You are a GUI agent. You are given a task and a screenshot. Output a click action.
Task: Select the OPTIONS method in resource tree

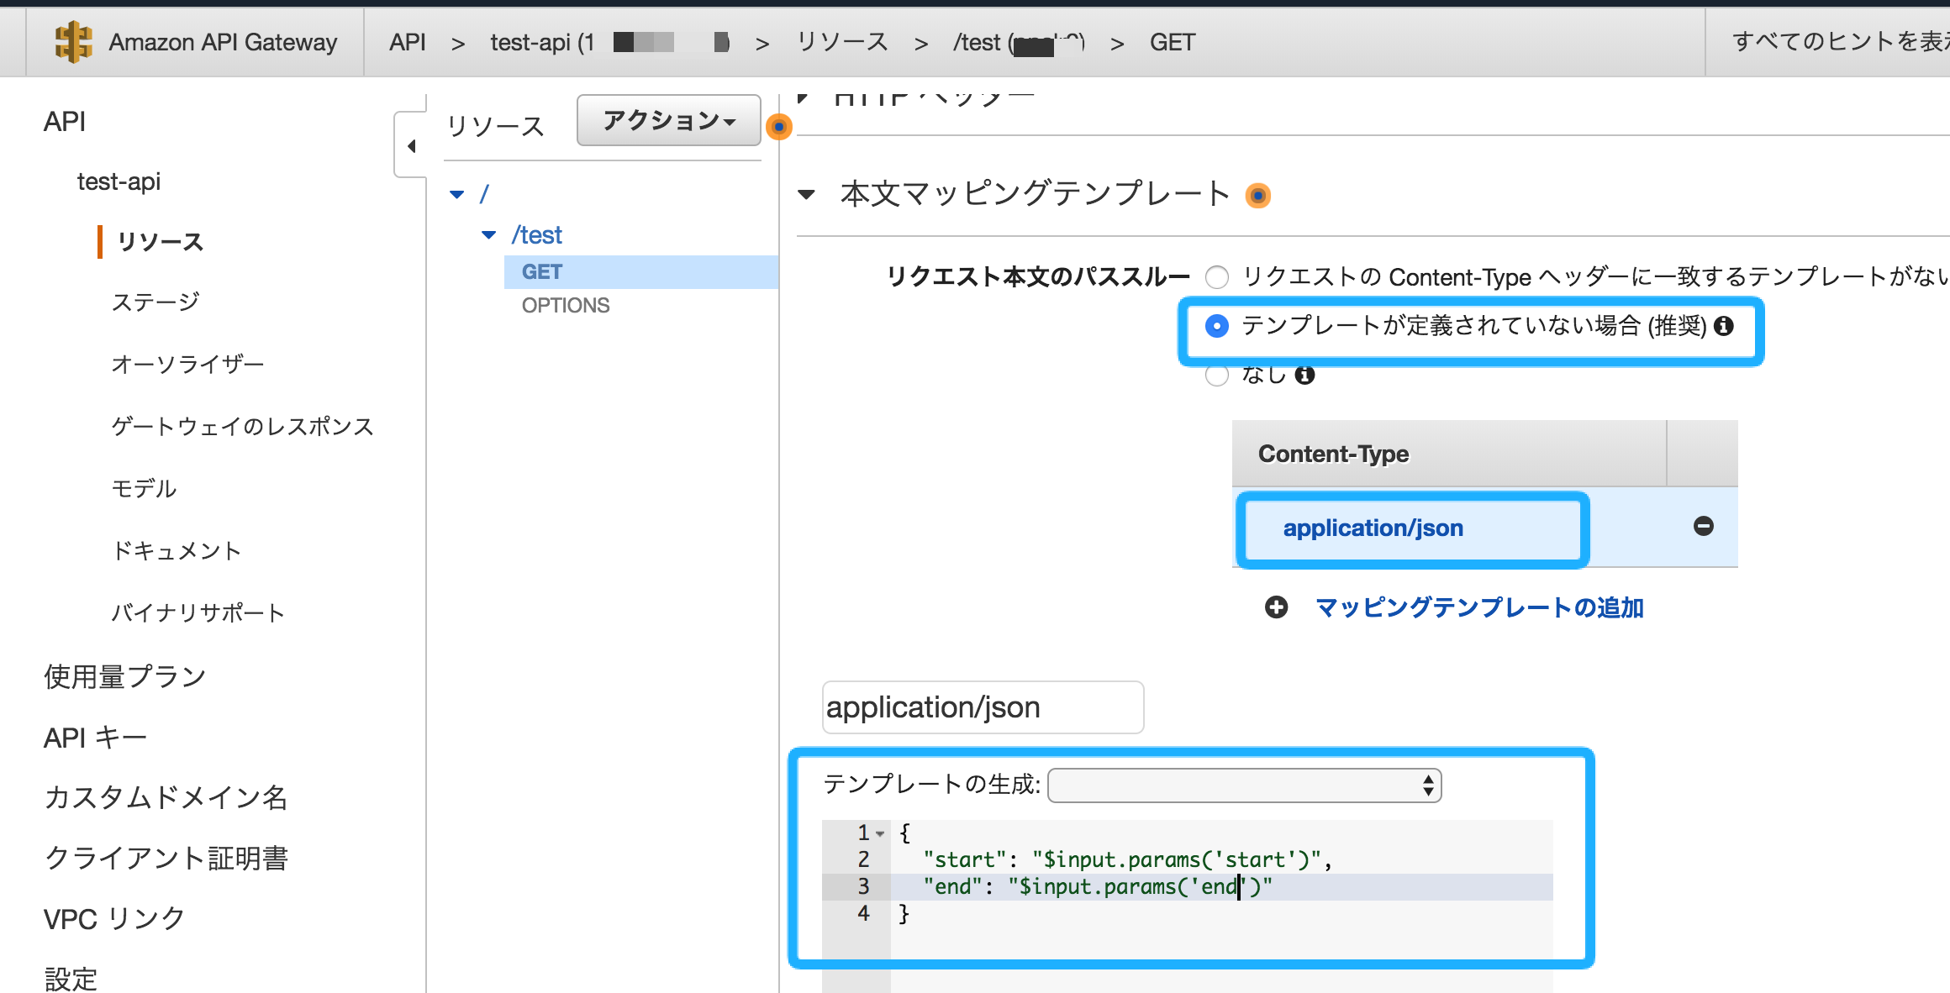pos(566,305)
